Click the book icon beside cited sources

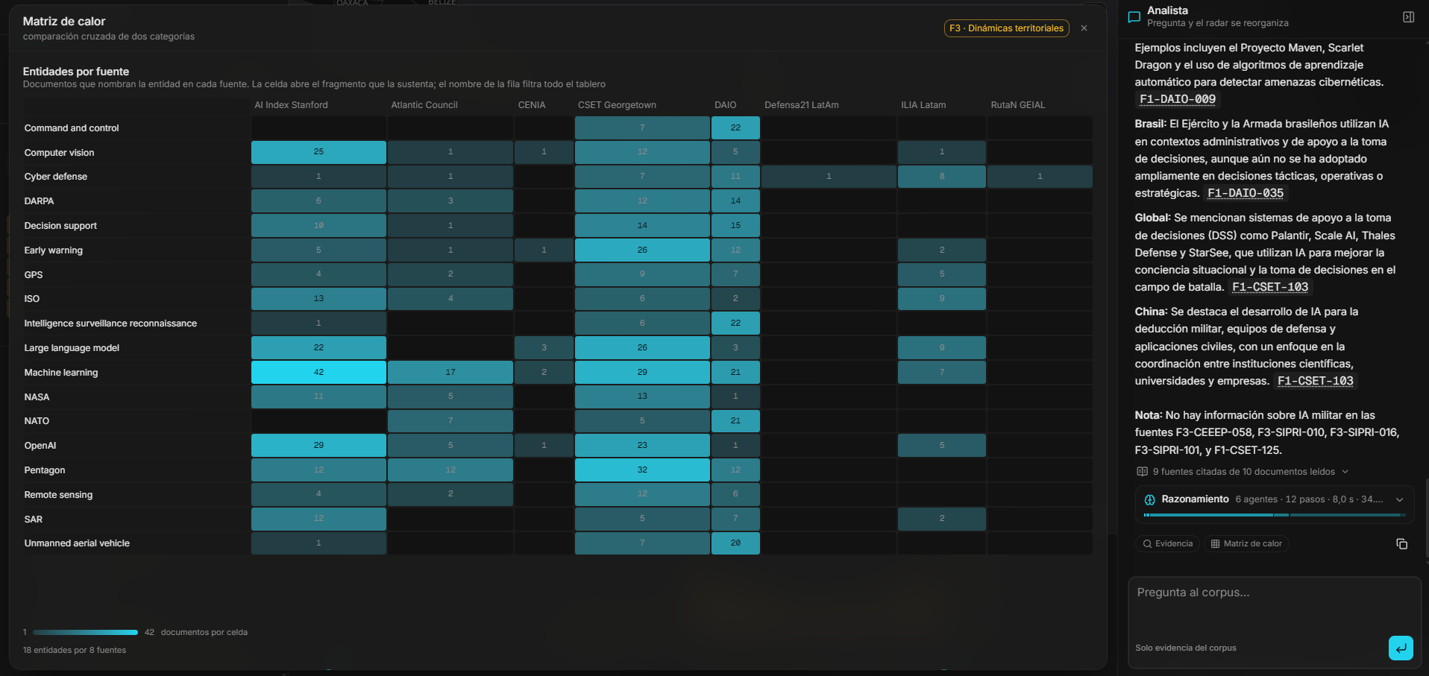(x=1142, y=472)
